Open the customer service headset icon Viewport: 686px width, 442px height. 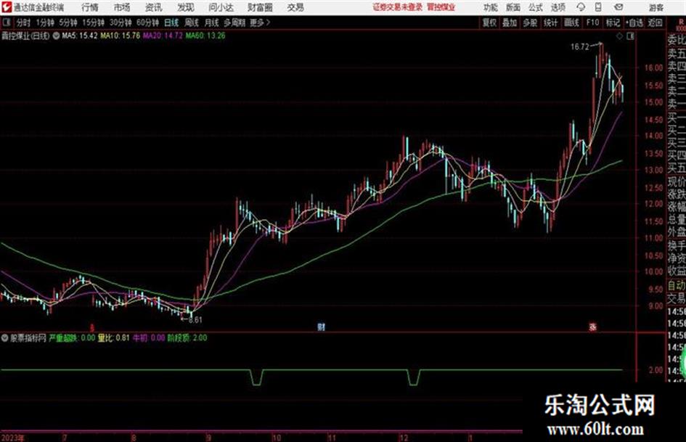pyautogui.click(x=581, y=7)
